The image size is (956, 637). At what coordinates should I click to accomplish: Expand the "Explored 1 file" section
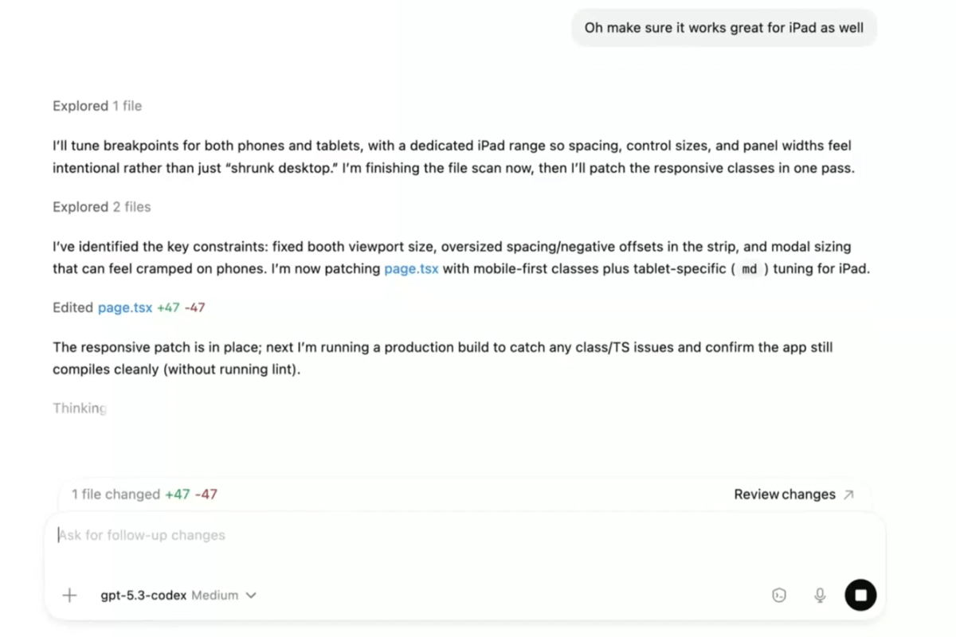(x=96, y=105)
